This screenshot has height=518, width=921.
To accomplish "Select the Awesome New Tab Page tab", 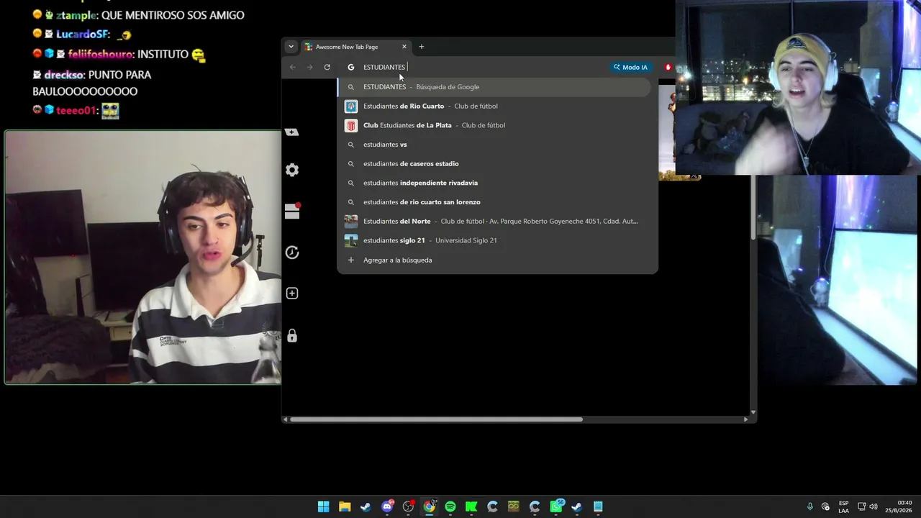I will pos(355,47).
